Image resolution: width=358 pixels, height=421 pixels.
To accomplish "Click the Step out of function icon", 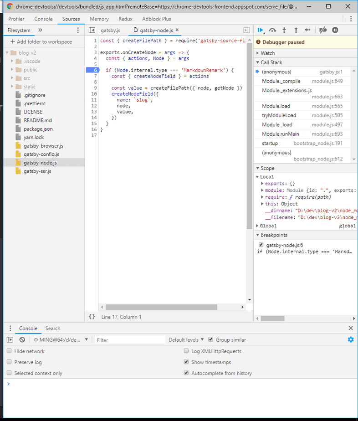I will coord(296,30).
